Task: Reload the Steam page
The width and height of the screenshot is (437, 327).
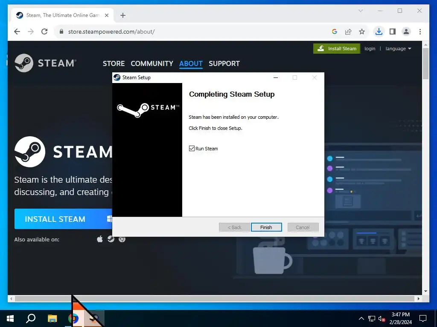Action: coord(44,32)
